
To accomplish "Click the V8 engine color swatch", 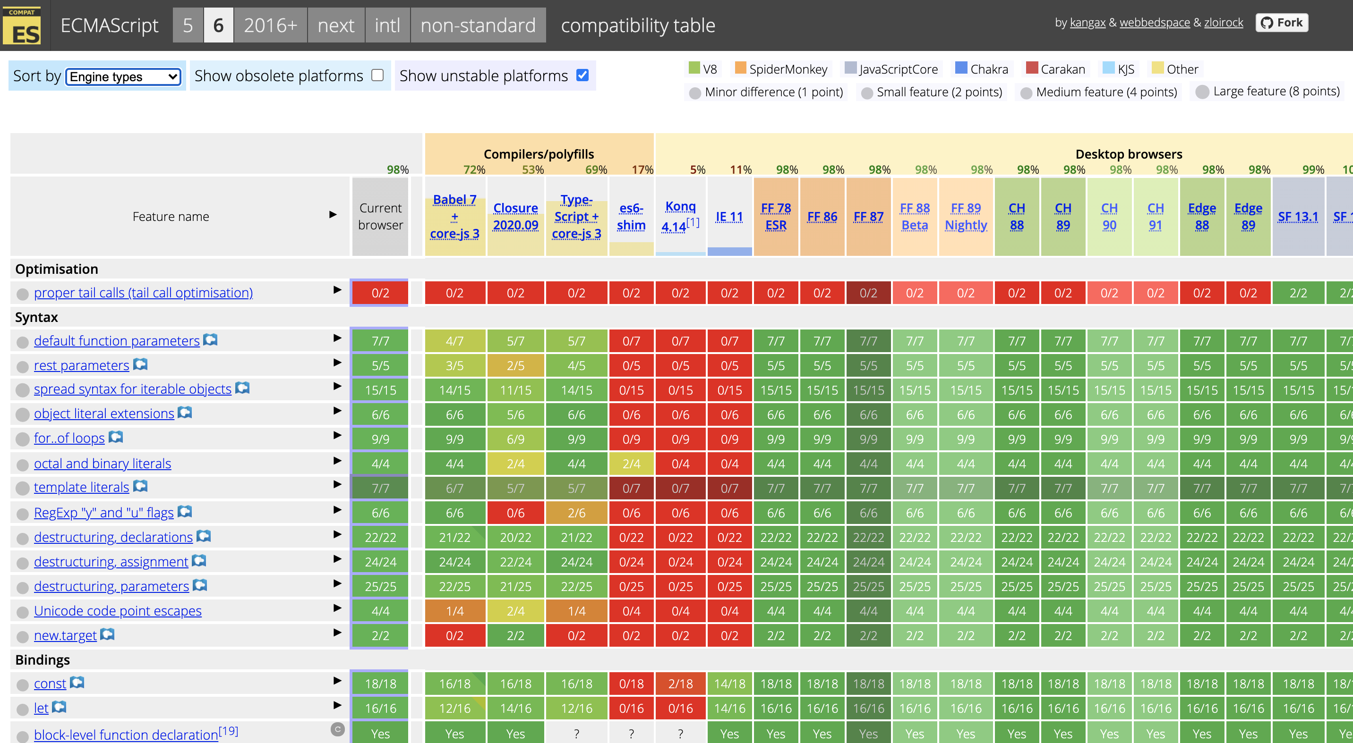I will click(x=694, y=68).
